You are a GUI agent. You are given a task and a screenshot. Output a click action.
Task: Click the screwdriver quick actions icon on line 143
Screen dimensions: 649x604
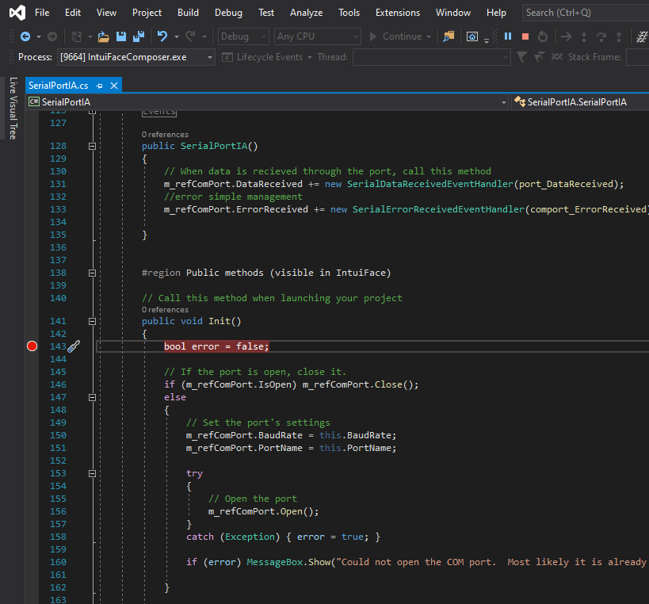pos(73,346)
